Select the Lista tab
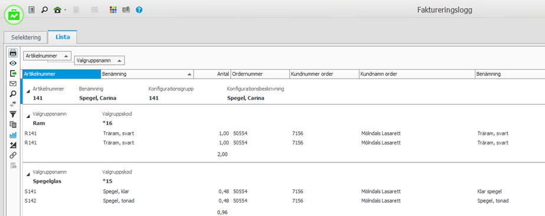The height and width of the screenshot is (216, 545). (x=63, y=37)
